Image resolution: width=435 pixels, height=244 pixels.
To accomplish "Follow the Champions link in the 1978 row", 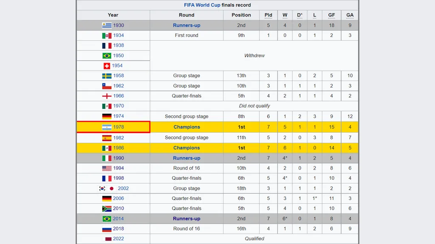I will (186, 127).
